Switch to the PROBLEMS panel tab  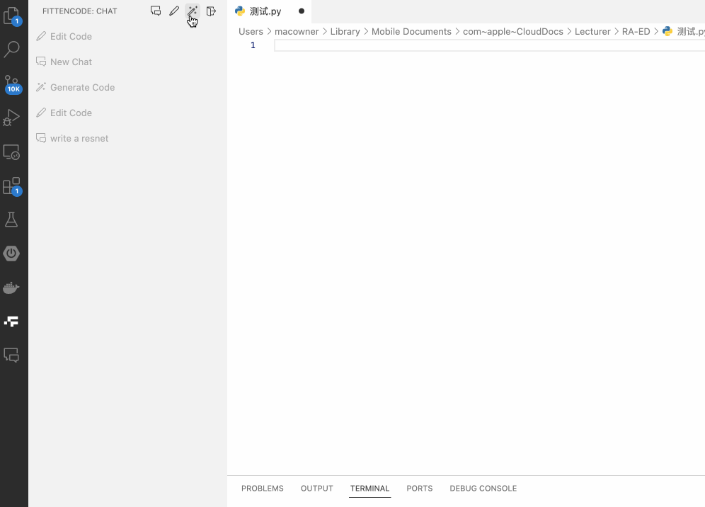coord(262,488)
